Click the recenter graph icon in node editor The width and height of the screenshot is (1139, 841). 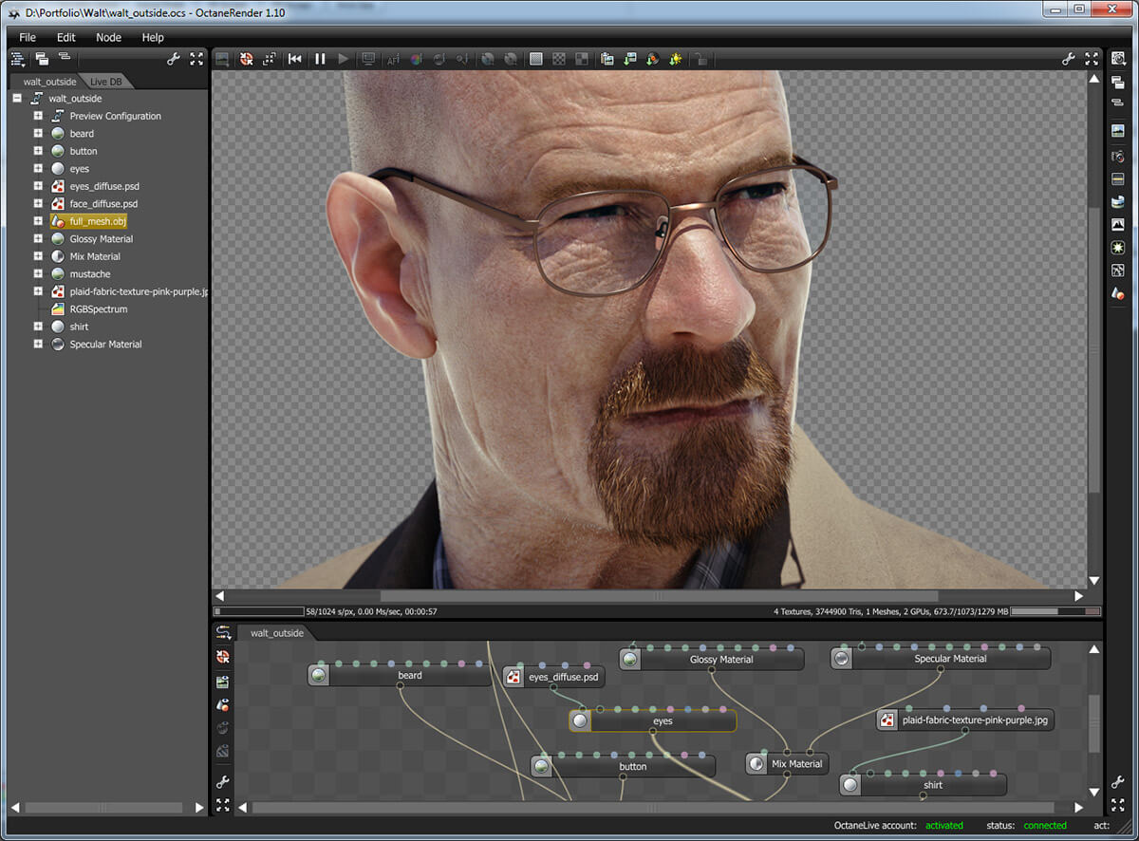point(223,657)
